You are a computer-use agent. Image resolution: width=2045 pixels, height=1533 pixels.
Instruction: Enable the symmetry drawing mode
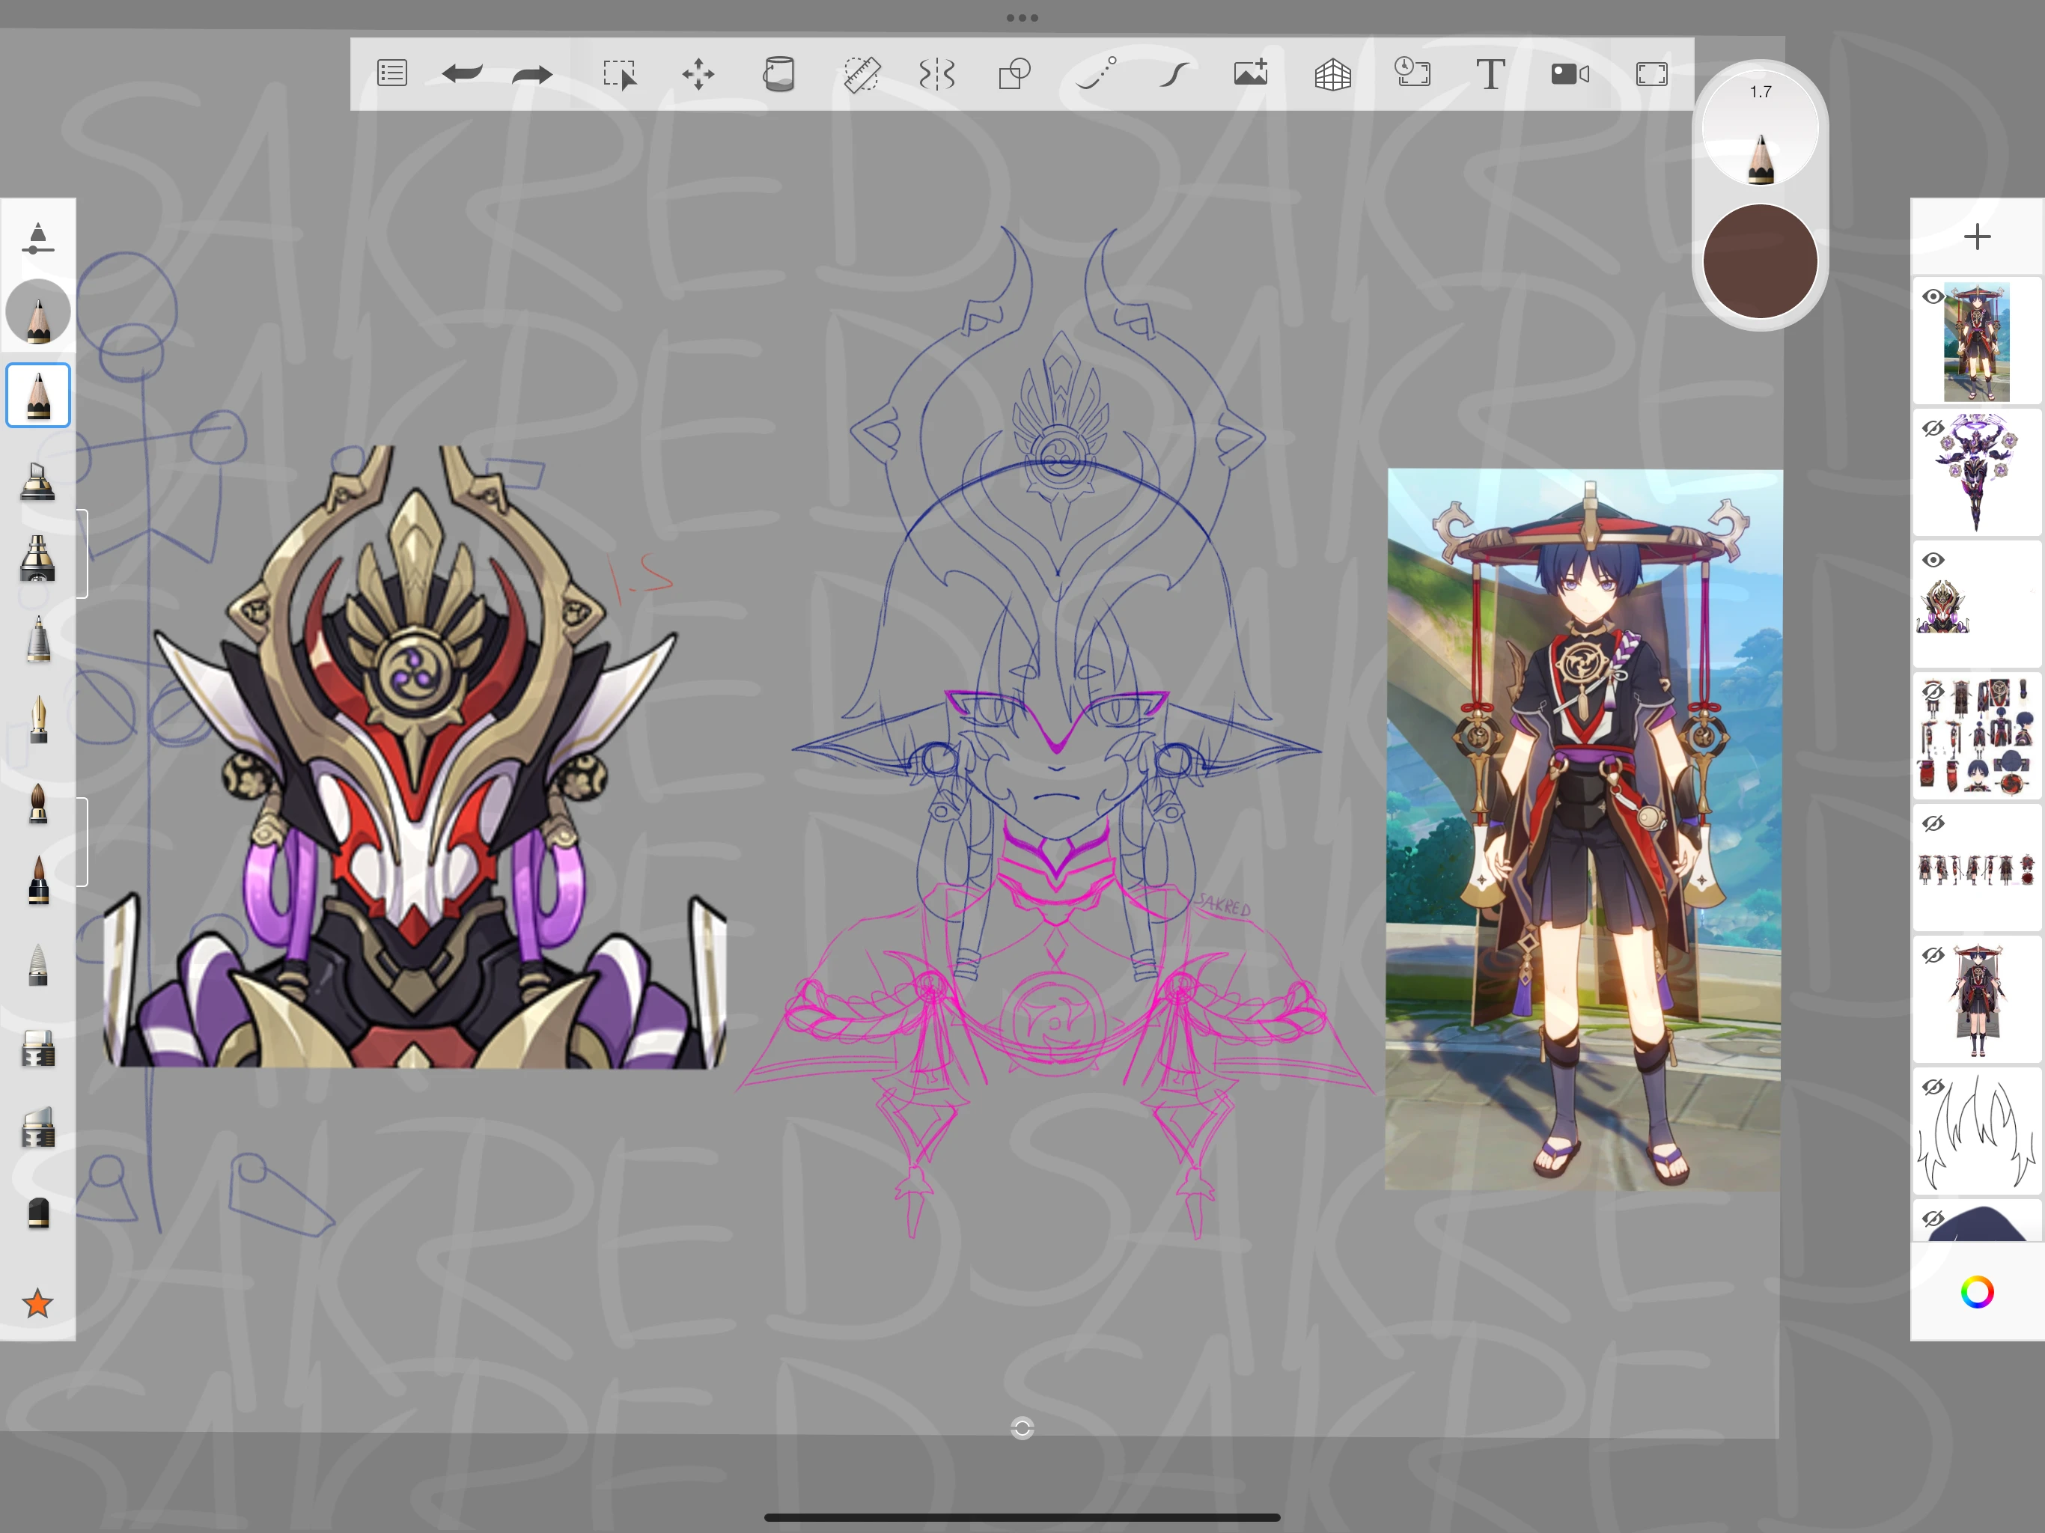coord(936,74)
